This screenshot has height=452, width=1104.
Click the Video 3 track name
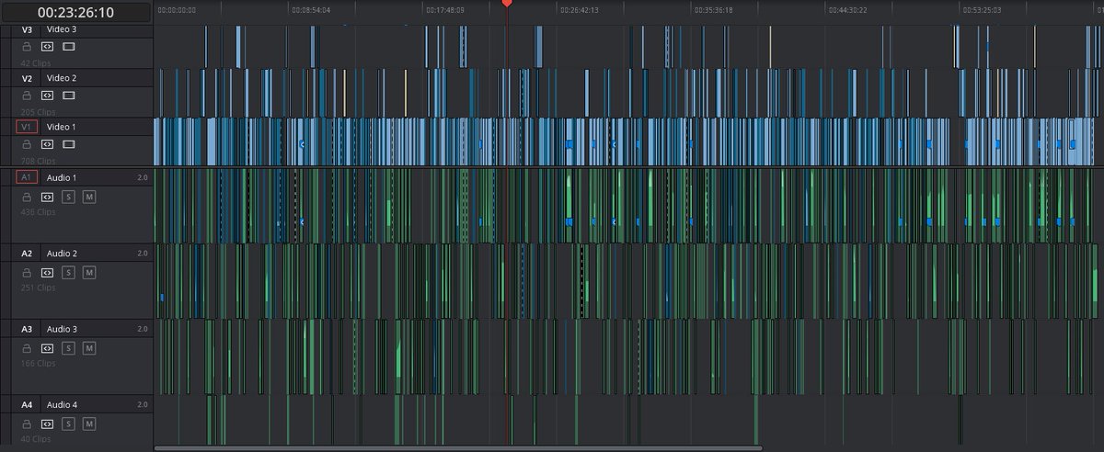point(62,29)
